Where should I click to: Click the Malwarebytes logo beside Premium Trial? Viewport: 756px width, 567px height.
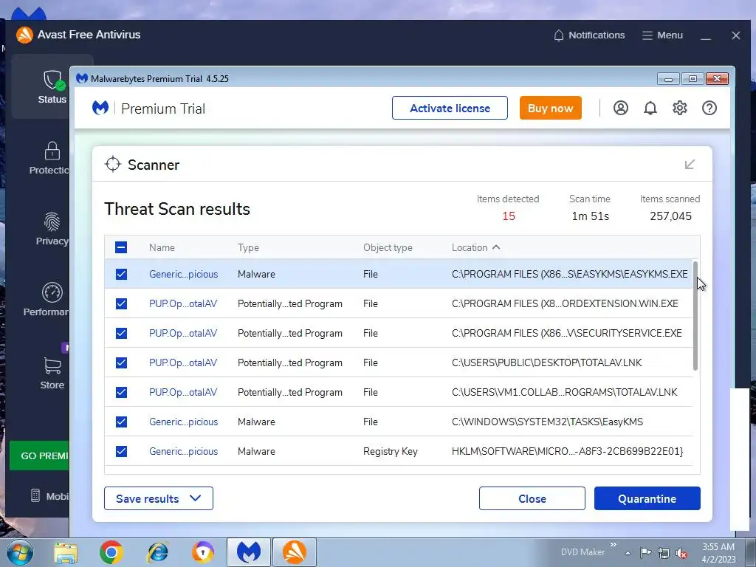coord(100,108)
